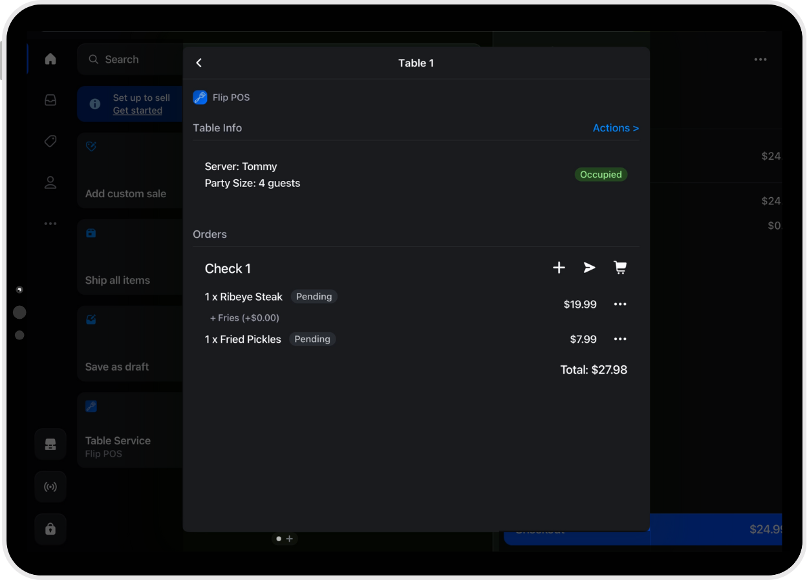807x580 pixels.
Task: Open options for the Ribeye Steak item
Action: coord(620,304)
